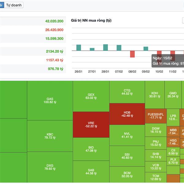
Task: Select the SAB 44.58 tỷ tile
Action: 91,172
